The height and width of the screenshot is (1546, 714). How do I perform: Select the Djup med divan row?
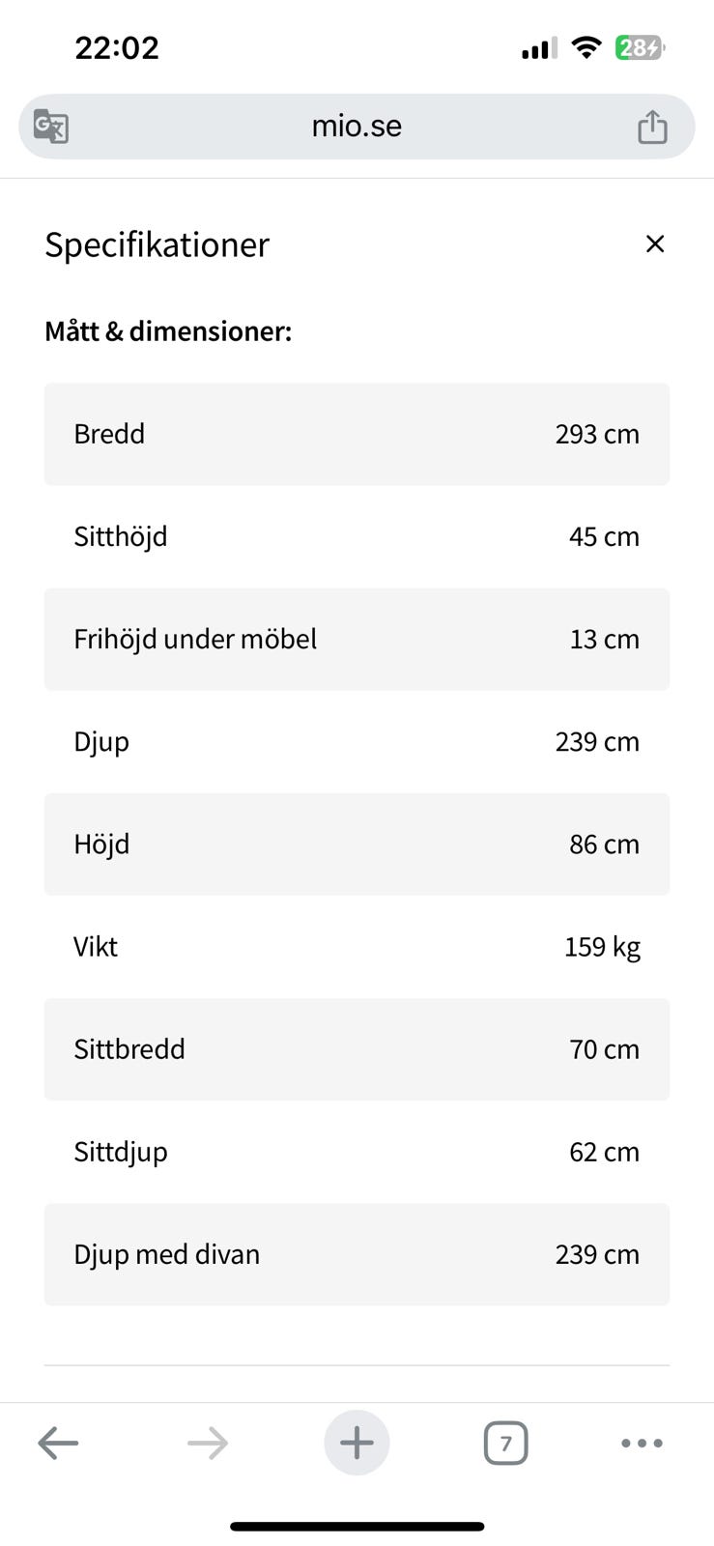(x=357, y=1253)
